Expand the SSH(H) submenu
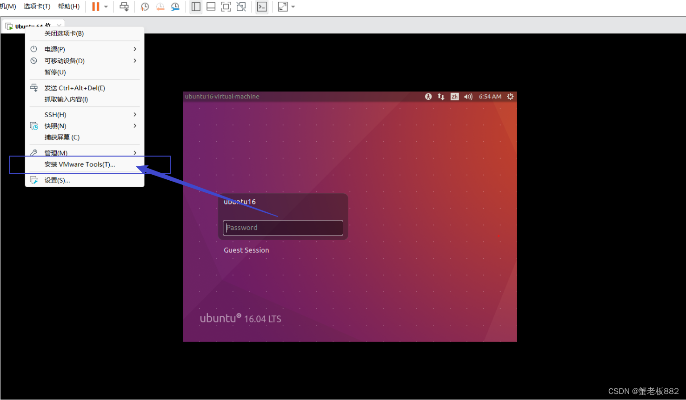 pyautogui.click(x=85, y=115)
